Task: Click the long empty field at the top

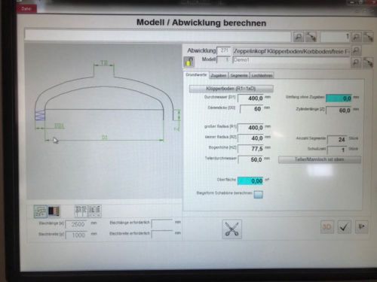Action: pyautogui.click(x=158, y=35)
